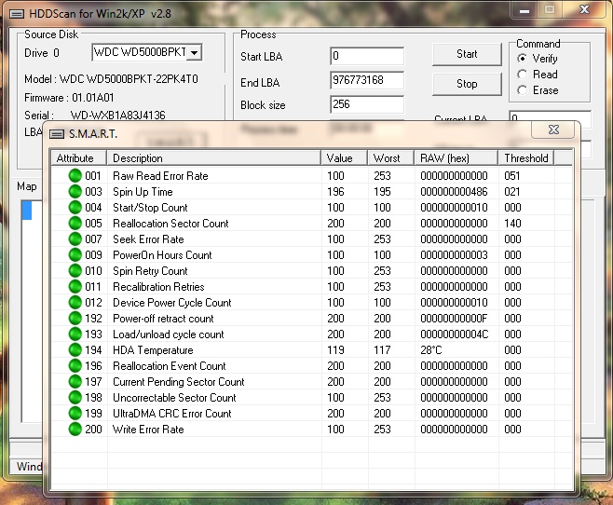Close the HDDScan main window
The image size is (613, 505).
(x=584, y=10)
